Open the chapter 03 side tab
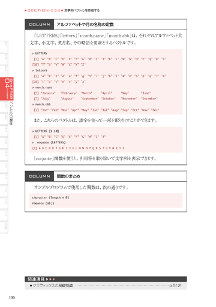Screen dimensions: 216x307 4,70
